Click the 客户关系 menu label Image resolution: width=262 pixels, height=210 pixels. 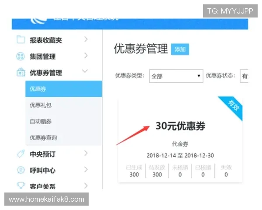[x=43, y=186]
